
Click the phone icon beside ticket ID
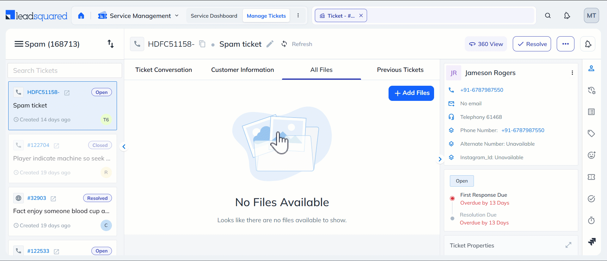pyautogui.click(x=137, y=44)
